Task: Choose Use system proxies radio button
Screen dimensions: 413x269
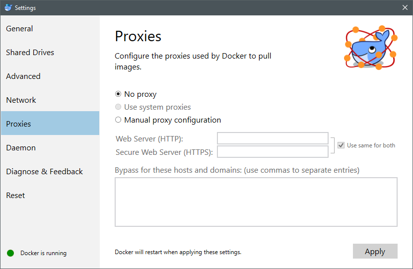Action: [x=118, y=107]
